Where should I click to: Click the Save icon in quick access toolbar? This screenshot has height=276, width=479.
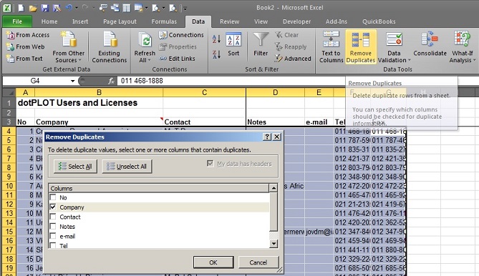(45, 8)
